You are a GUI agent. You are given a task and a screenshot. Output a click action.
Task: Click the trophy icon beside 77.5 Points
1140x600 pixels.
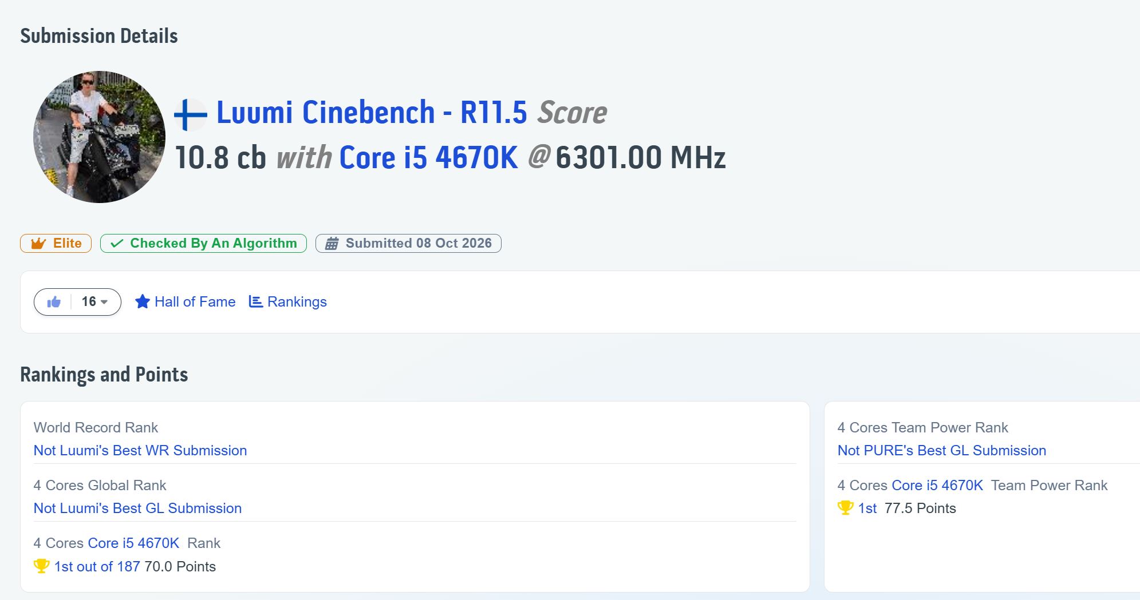(x=845, y=508)
